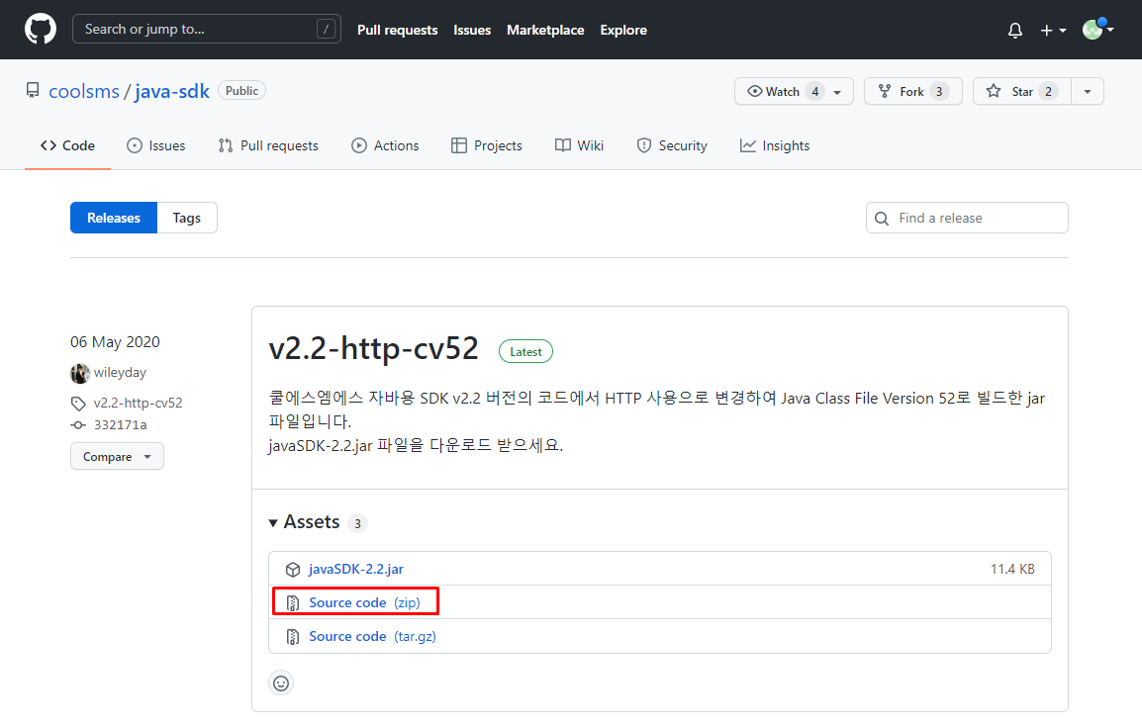Screen dimensions: 1142x728
Task: Open the Actions tab
Action: tap(385, 145)
